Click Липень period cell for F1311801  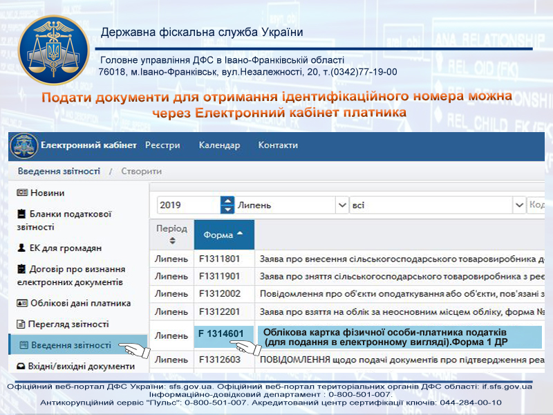click(171, 259)
